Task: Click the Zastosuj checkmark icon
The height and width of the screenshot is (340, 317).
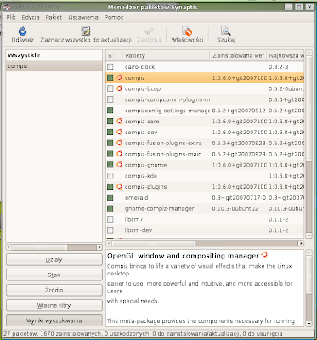Action: 149,31
